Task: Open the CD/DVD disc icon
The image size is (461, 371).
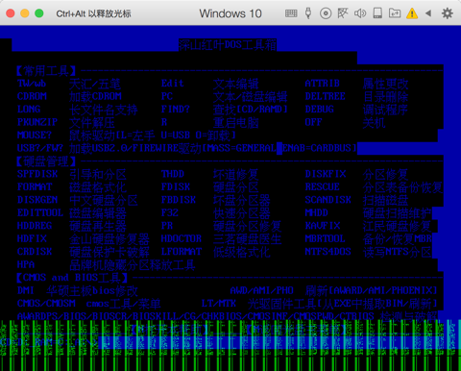Action: pos(326,13)
